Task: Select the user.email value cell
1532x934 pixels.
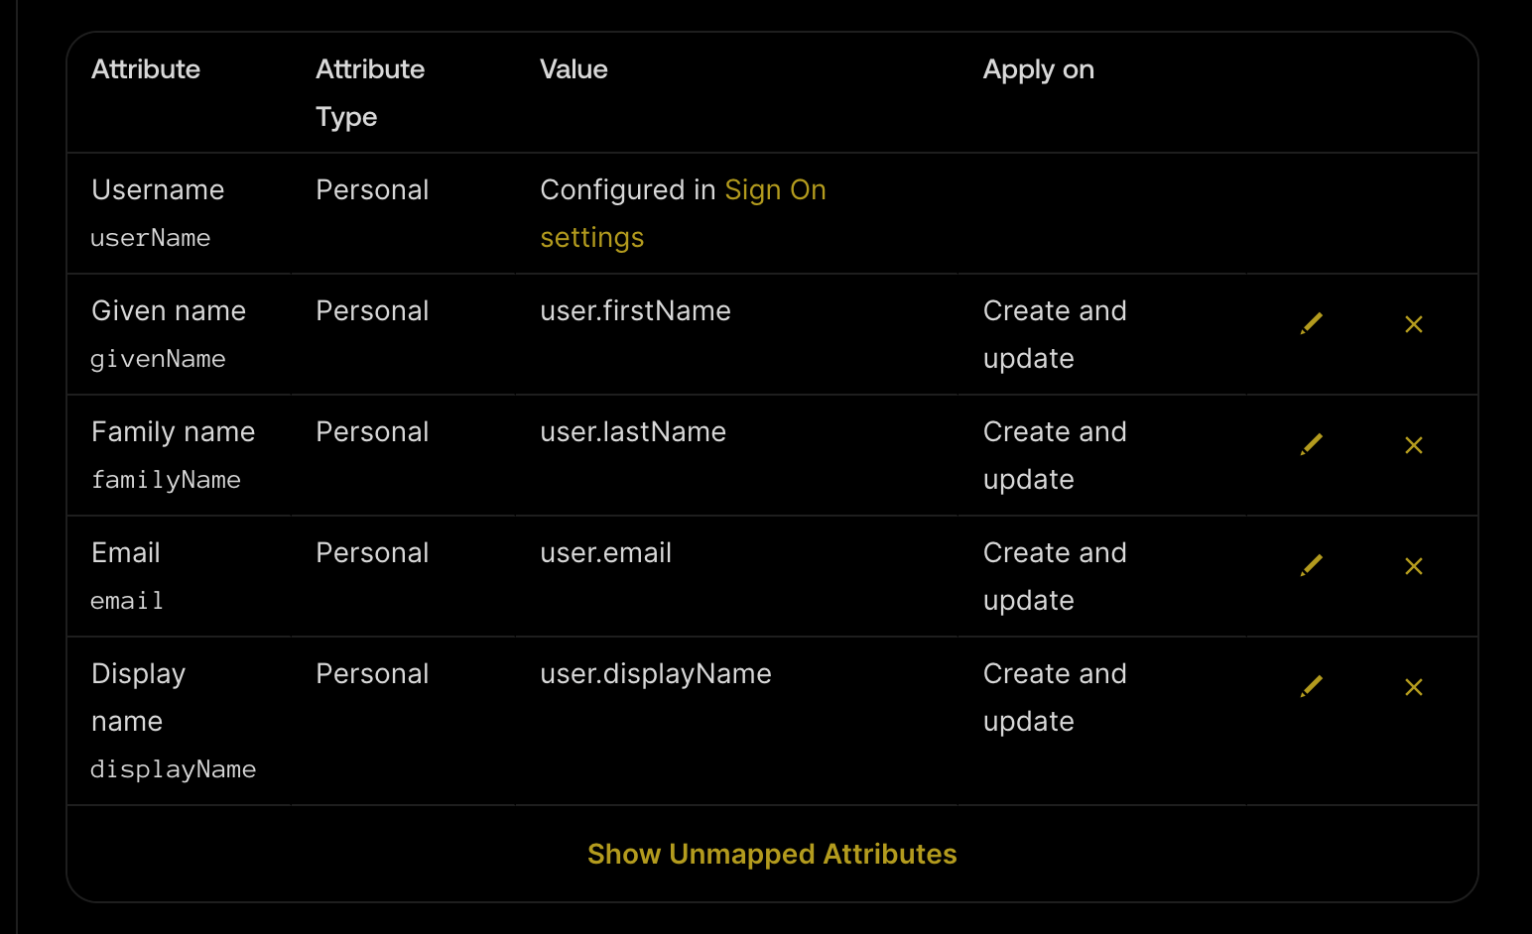Action: tap(605, 553)
